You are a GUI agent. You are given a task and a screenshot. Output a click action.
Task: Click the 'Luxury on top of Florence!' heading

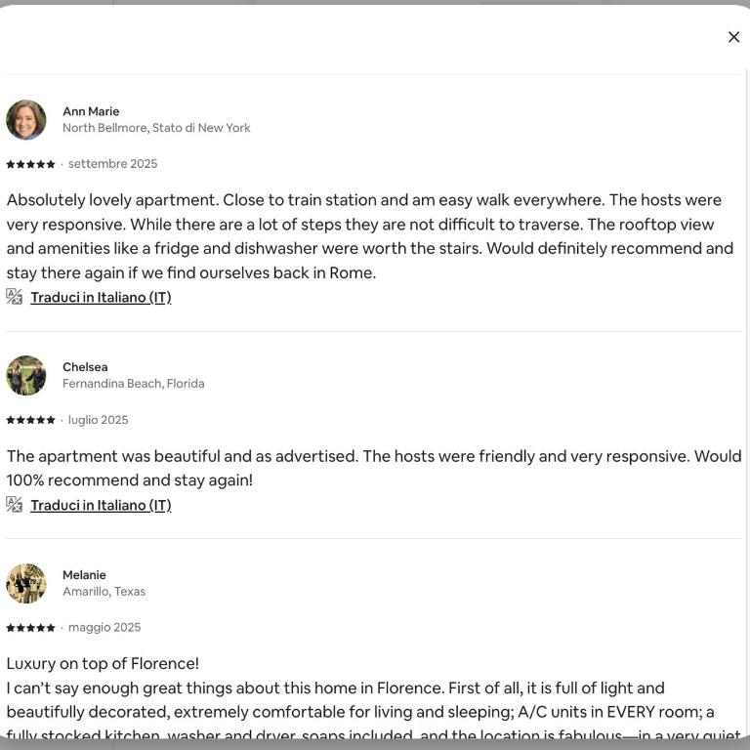tap(103, 663)
